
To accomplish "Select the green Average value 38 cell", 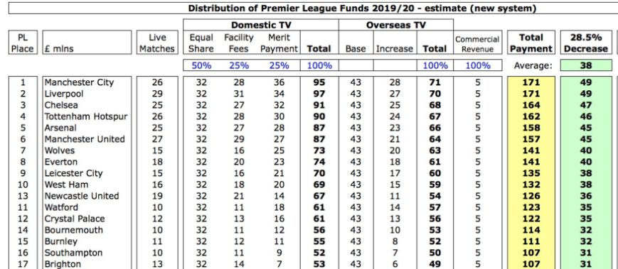I will click(x=586, y=65).
